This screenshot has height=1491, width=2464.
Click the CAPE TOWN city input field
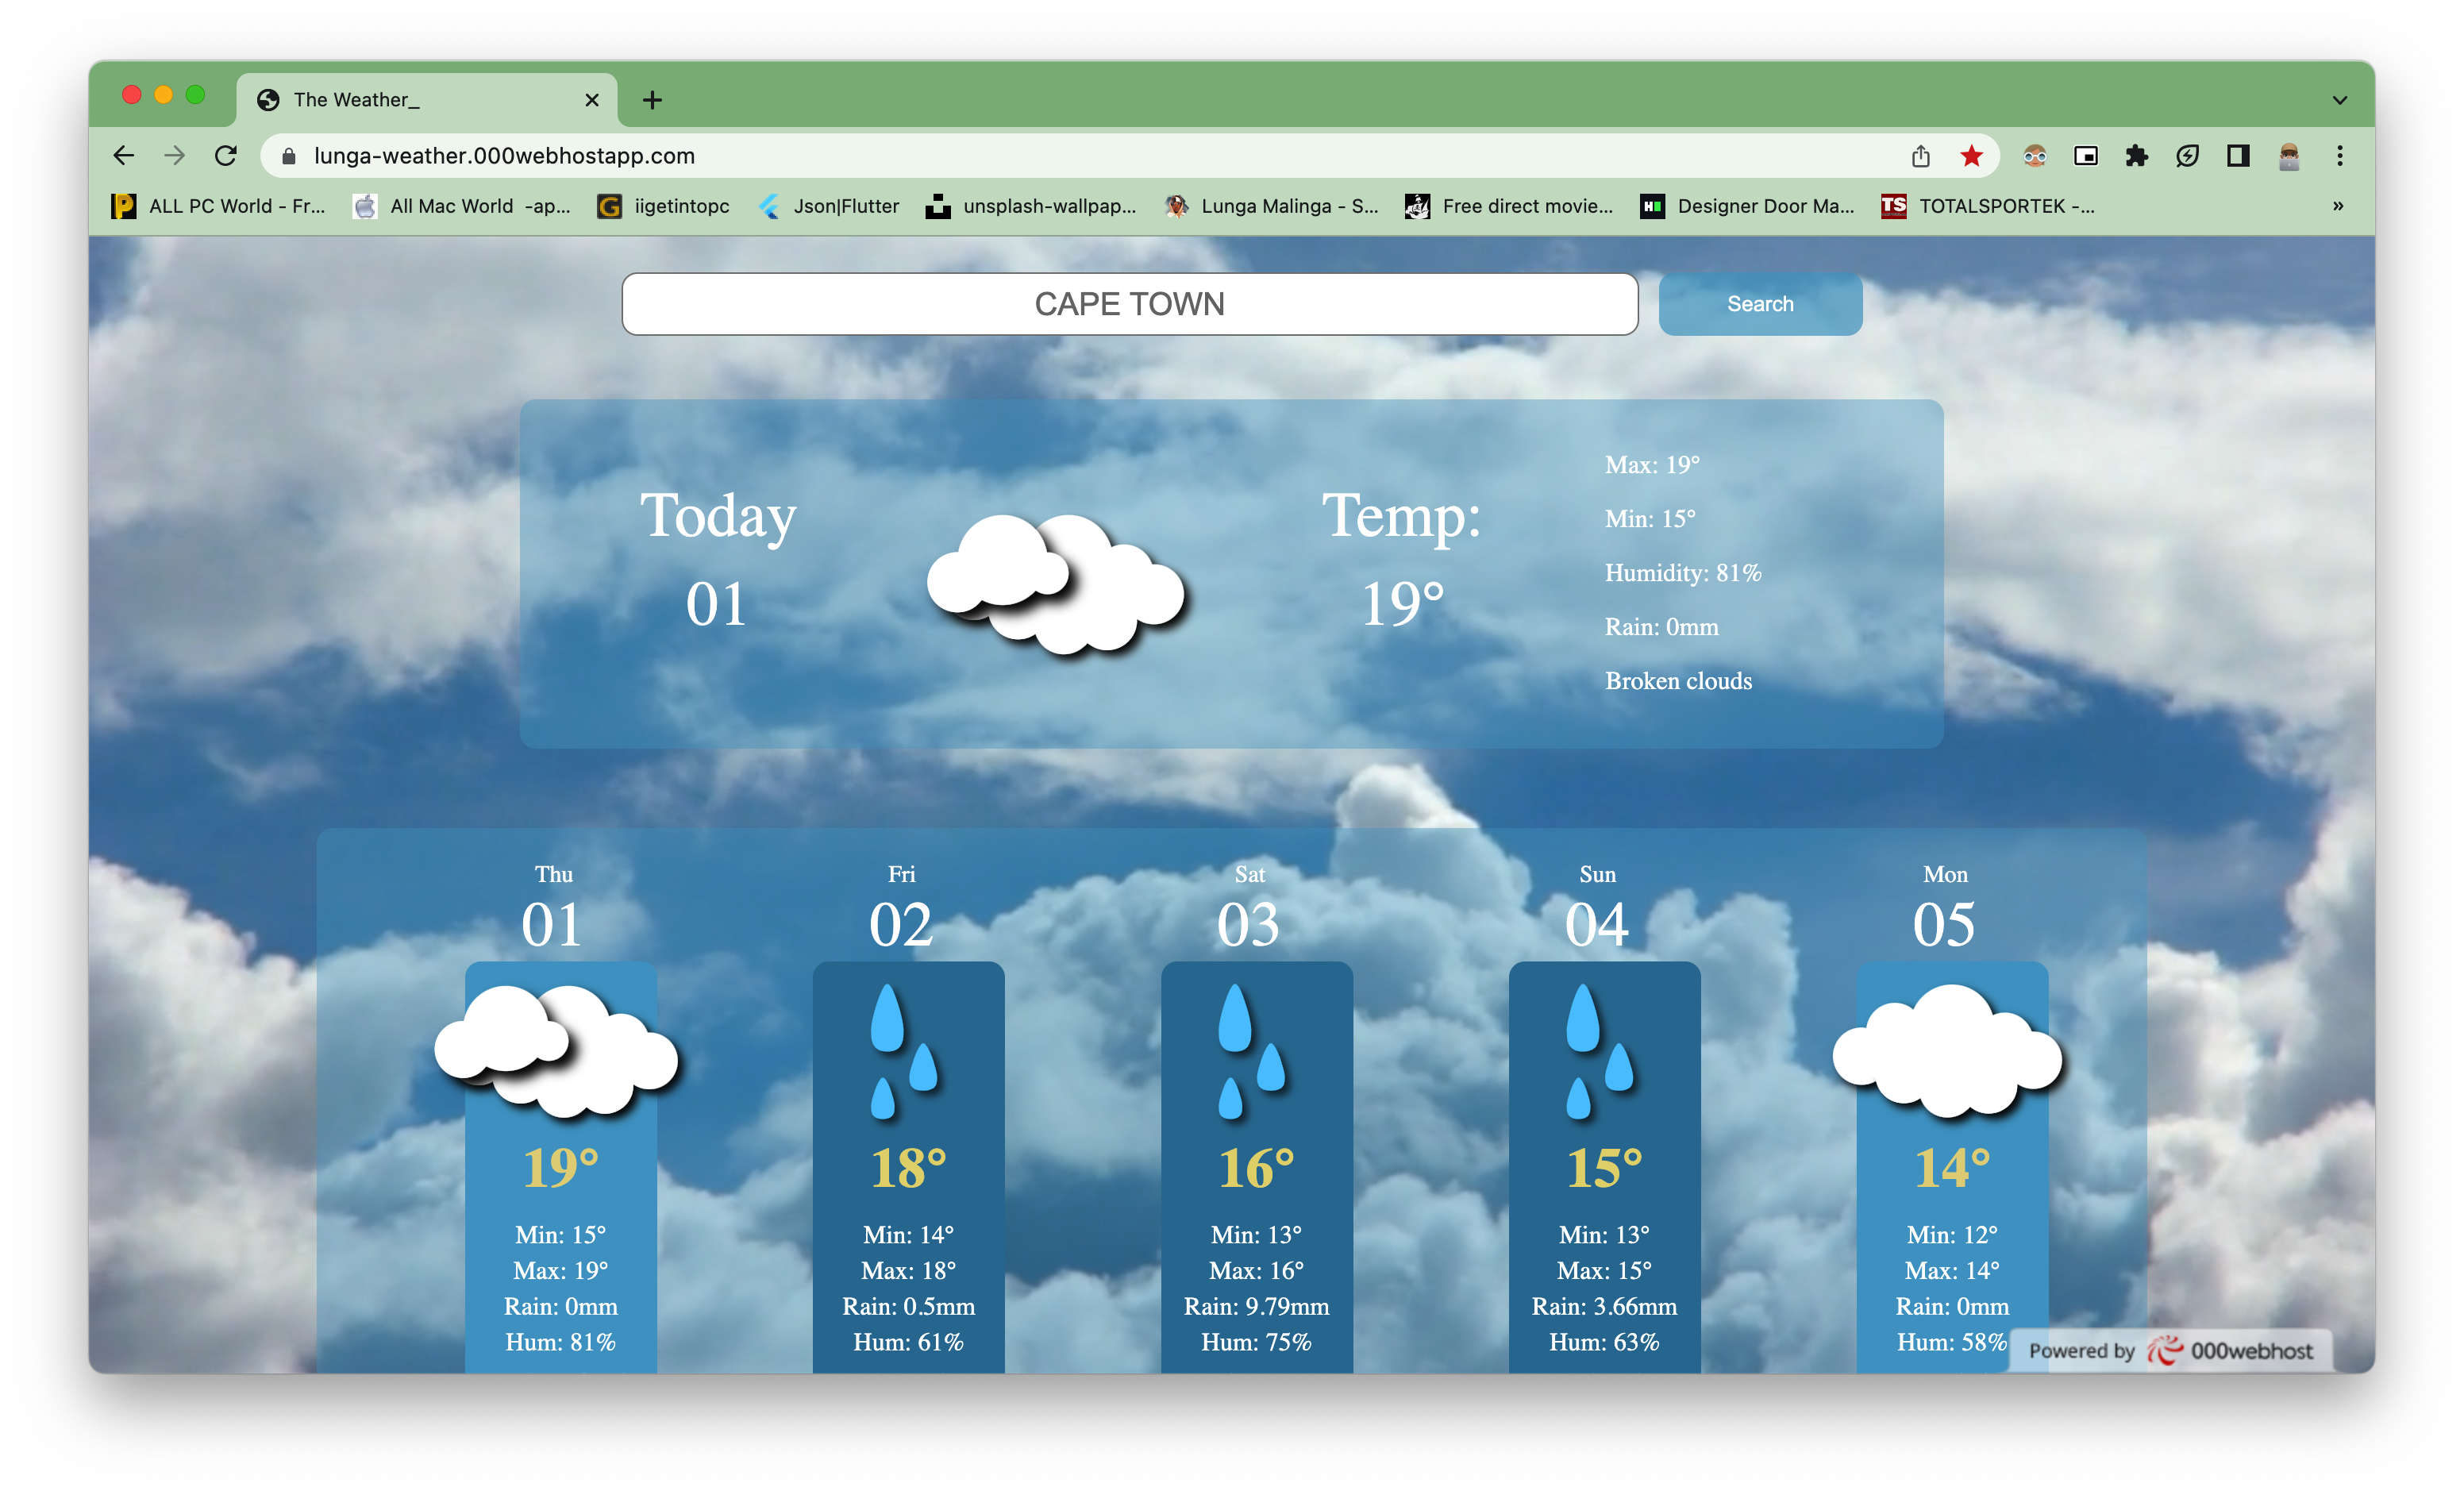click(x=1129, y=304)
